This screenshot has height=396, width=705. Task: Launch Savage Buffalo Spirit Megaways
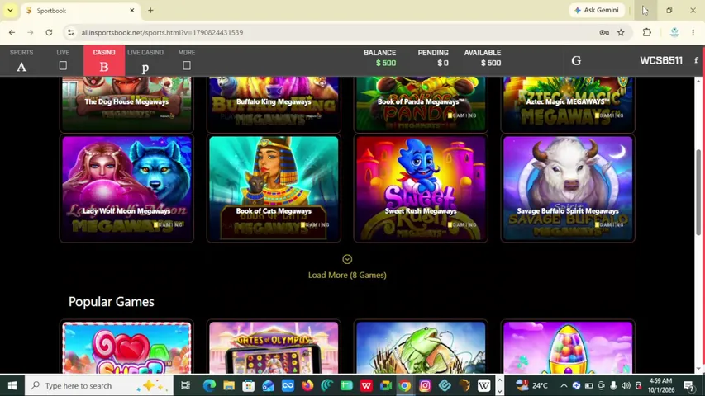(x=568, y=188)
